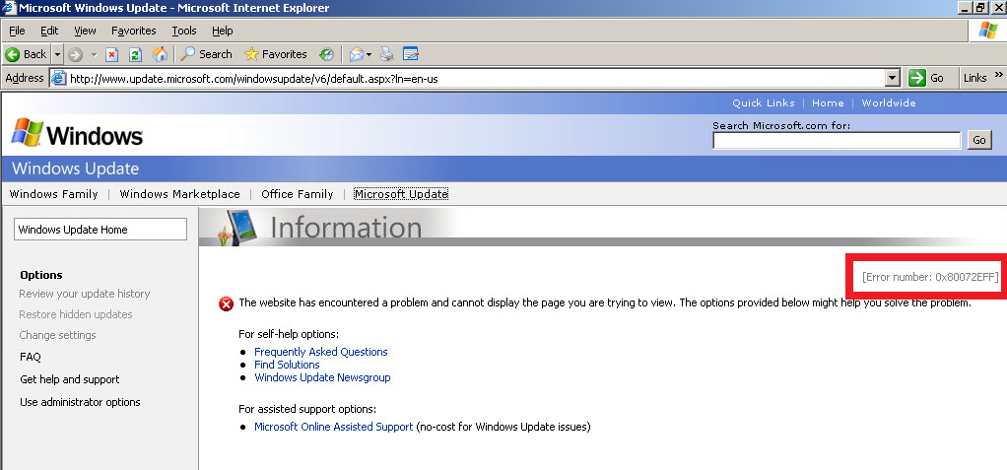Open the Favorites toolbar button

pos(276,54)
